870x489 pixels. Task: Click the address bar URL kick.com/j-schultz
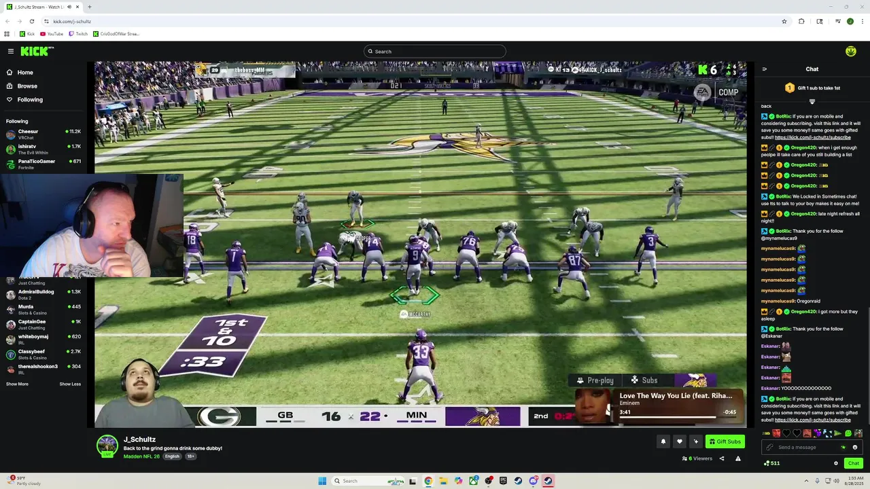[x=72, y=21]
